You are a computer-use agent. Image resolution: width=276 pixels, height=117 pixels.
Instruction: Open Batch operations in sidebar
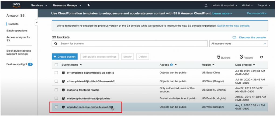17,31
